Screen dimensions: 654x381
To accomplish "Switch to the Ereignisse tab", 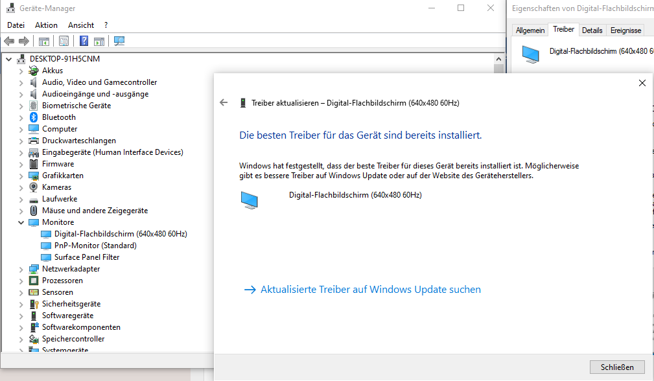I will point(625,30).
